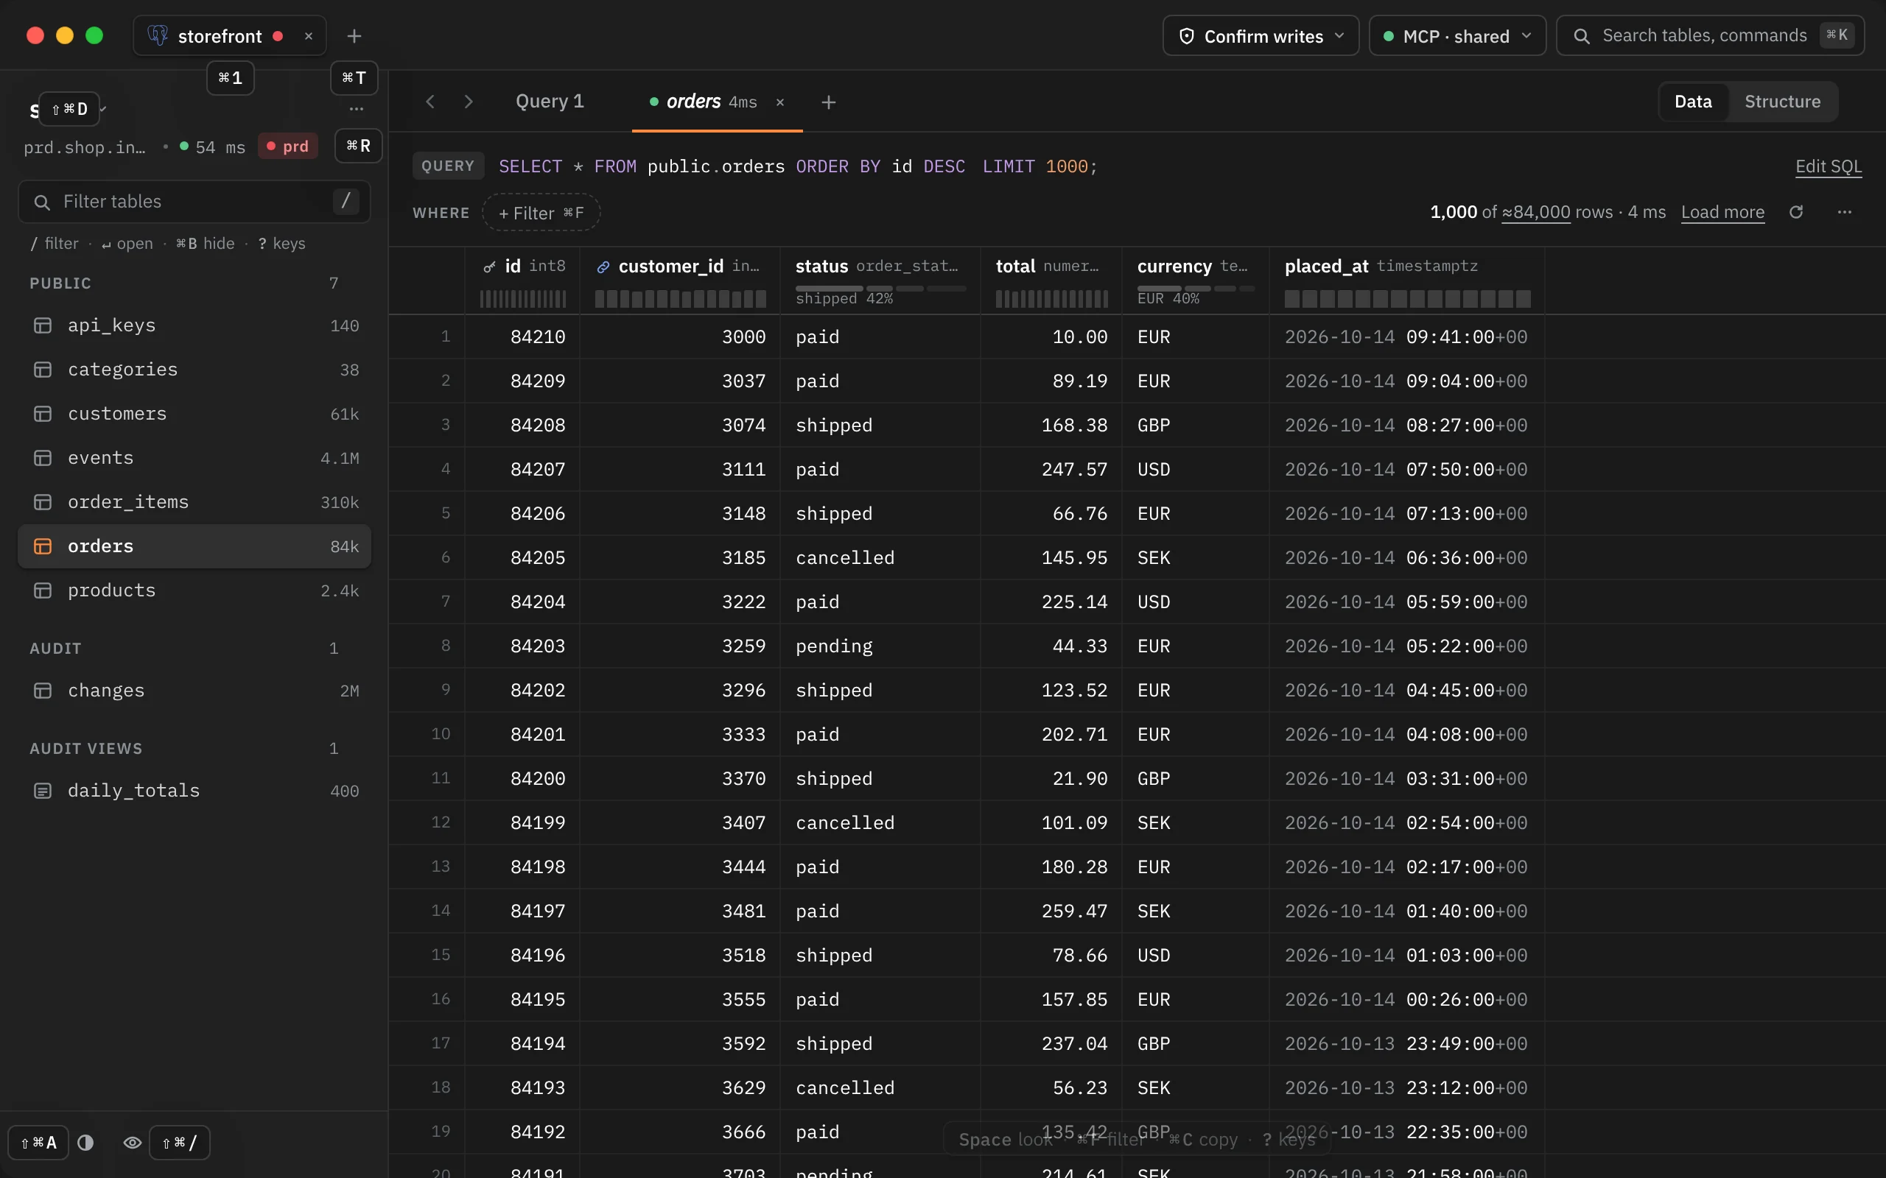This screenshot has height=1178, width=1886.
Task: Click the refresh results icon
Action: click(1795, 212)
